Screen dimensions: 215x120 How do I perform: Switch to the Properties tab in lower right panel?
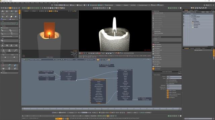tap(186, 48)
